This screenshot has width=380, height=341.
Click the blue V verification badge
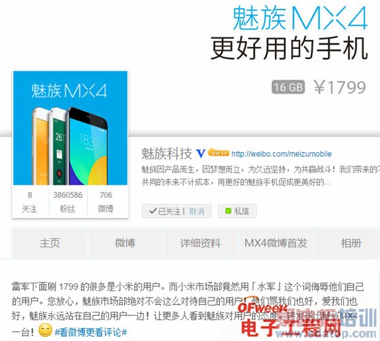pyautogui.click(x=201, y=154)
